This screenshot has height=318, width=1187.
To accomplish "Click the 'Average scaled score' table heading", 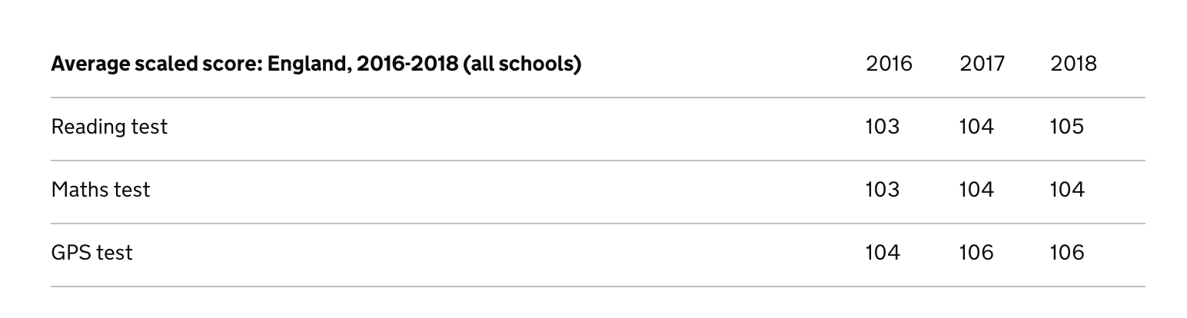I will click(316, 64).
